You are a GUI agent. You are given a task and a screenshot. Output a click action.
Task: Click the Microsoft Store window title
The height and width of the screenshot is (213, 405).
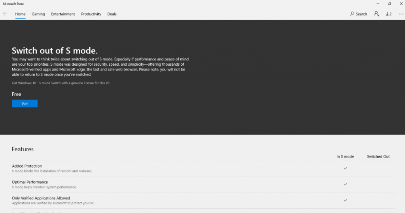(x=13, y=4)
